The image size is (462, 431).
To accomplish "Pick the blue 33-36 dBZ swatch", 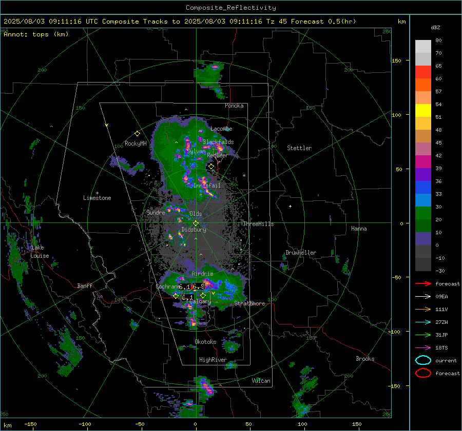I will coord(423,188).
